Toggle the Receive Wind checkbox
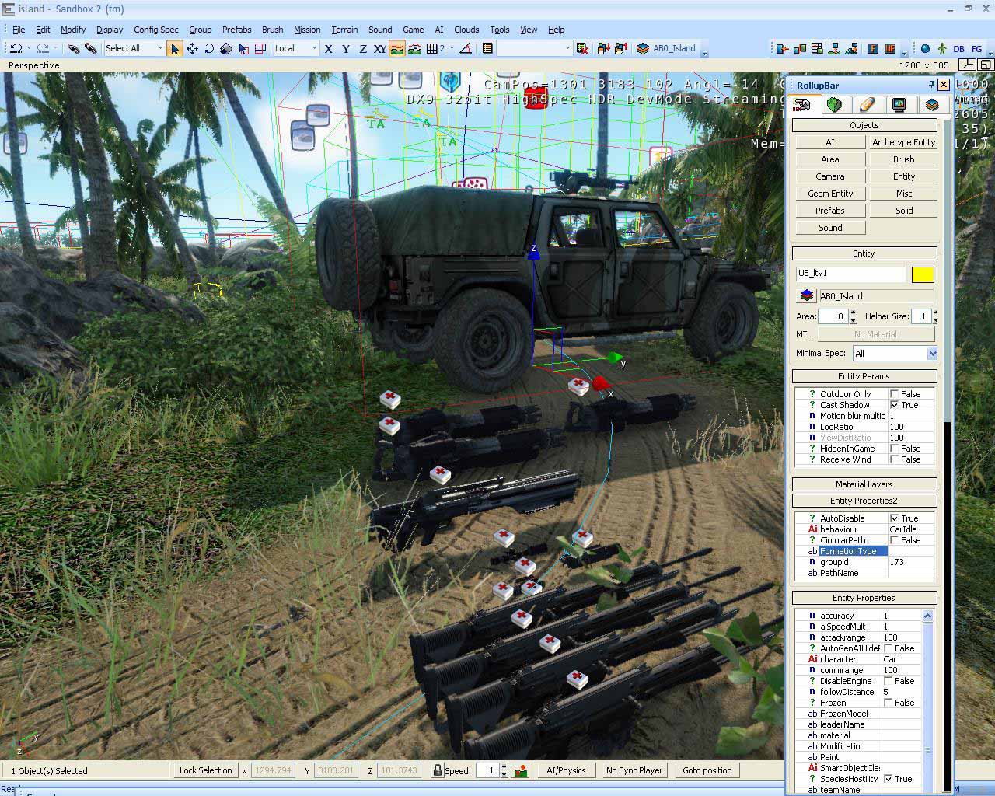This screenshot has width=995, height=796. point(894,459)
